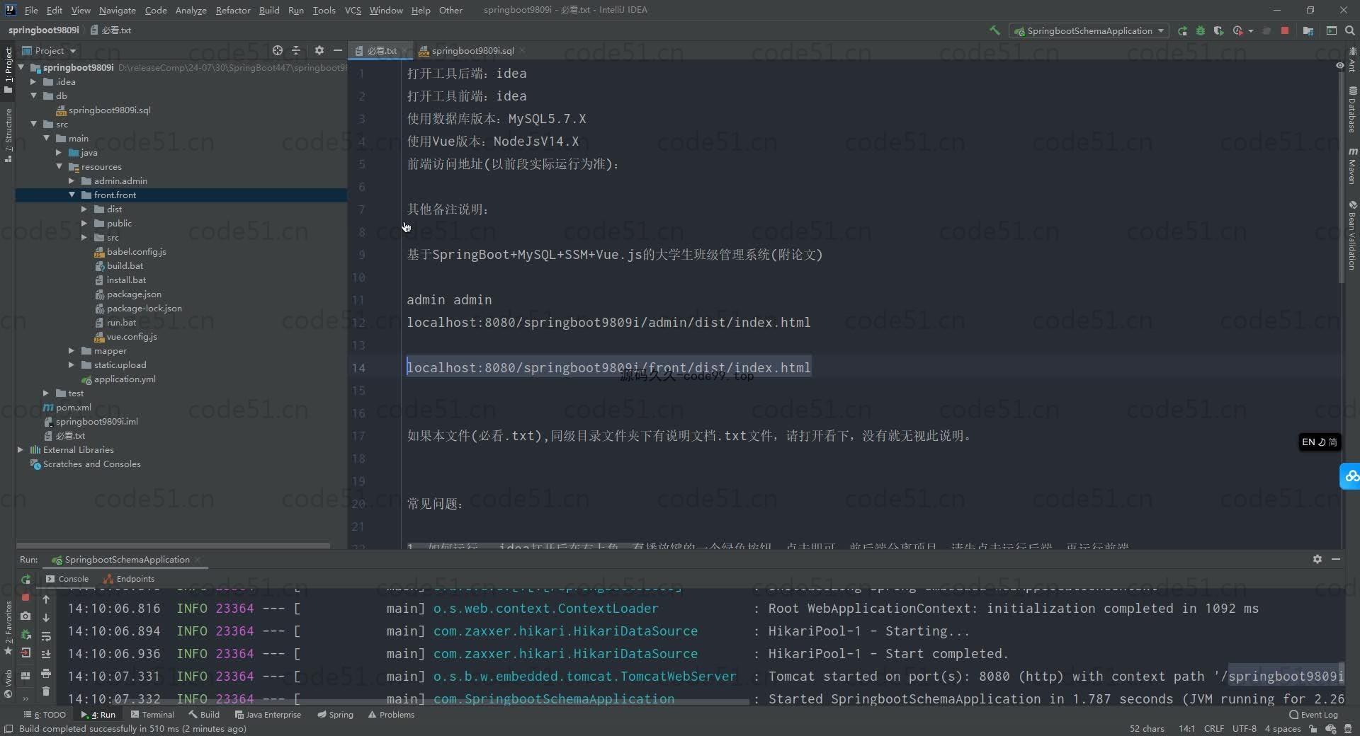Open the Event Log

(1314, 715)
